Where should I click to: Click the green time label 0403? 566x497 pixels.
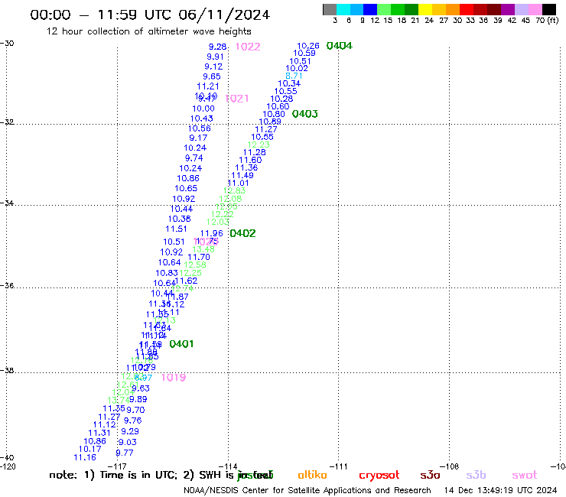point(305,114)
